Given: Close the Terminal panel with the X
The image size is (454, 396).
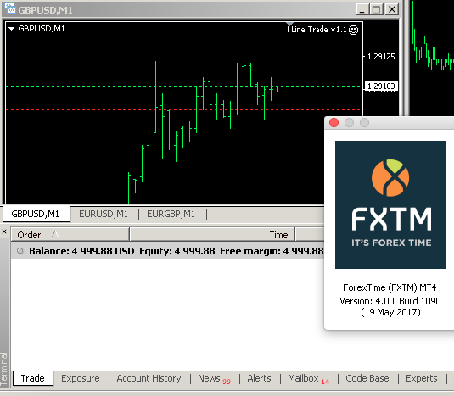Looking at the screenshot, I should point(4,231).
